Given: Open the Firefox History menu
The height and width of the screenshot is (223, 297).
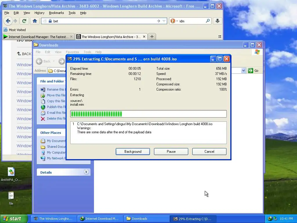Looking at the screenshot, I should coord(39,13).
